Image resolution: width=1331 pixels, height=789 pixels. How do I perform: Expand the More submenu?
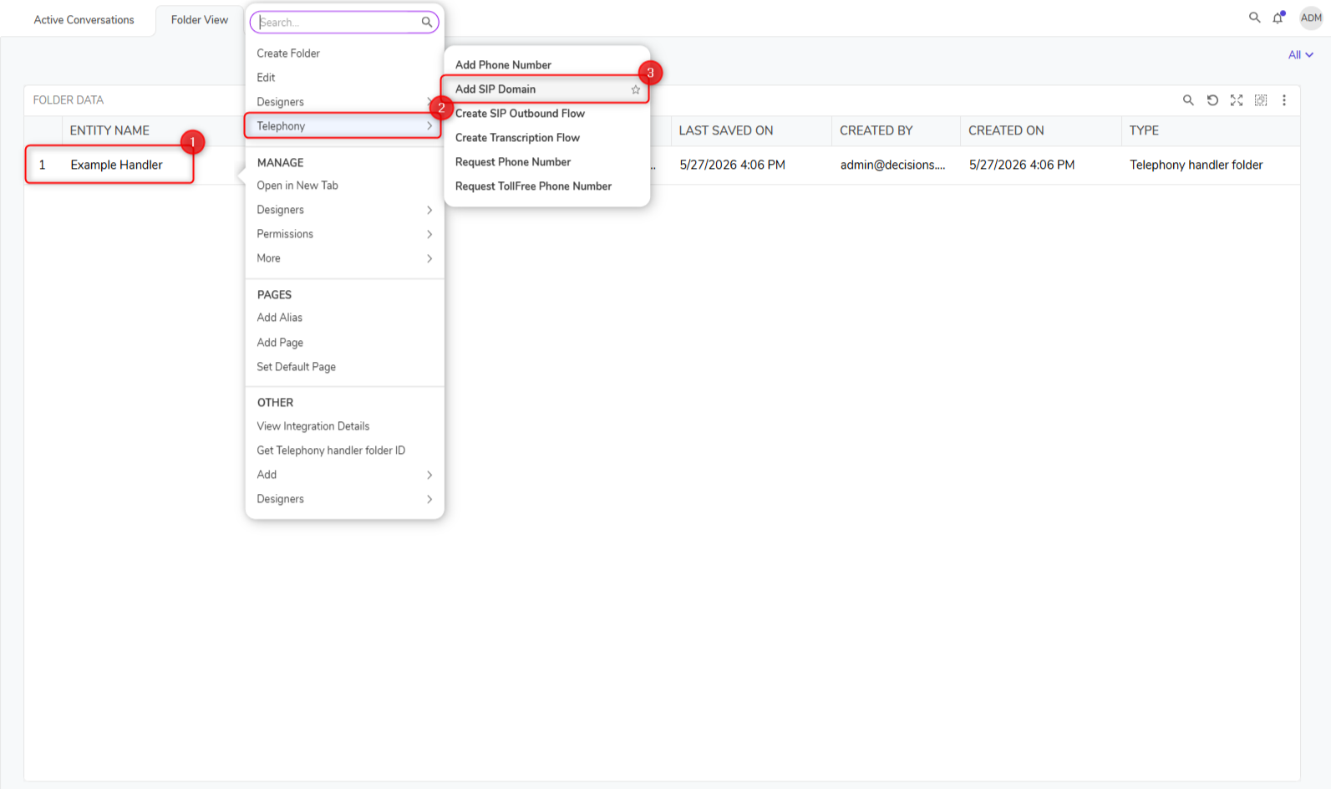[344, 258]
